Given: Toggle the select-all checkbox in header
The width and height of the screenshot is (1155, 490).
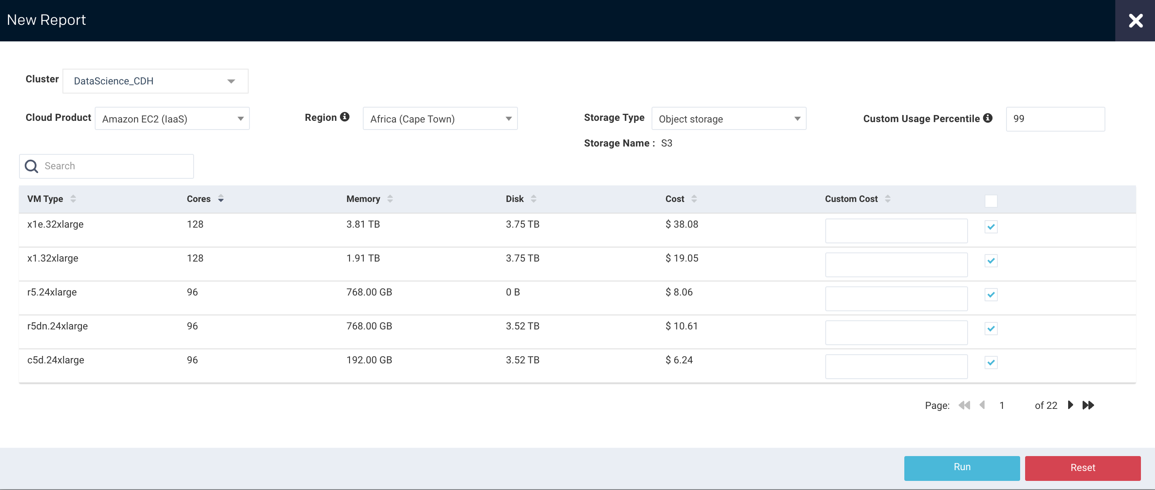Looking at the screenshot, I should tap(991, 201).
